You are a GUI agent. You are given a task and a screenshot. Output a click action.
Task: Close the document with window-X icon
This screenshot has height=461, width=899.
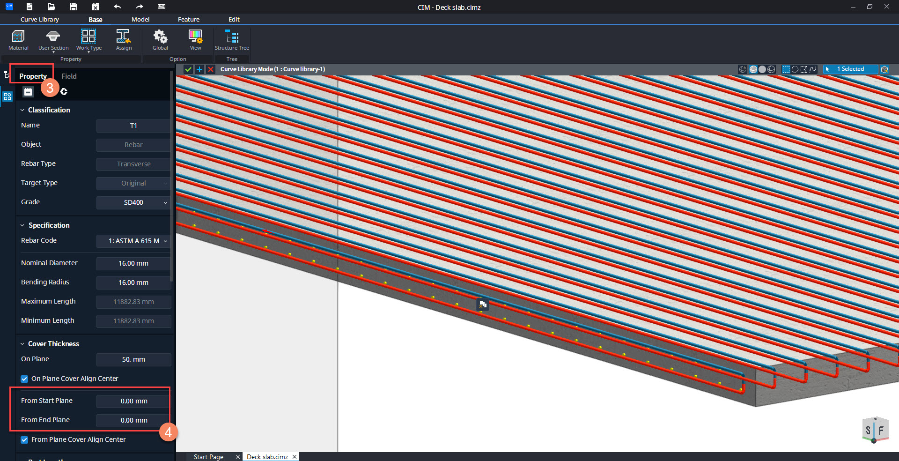96,7
